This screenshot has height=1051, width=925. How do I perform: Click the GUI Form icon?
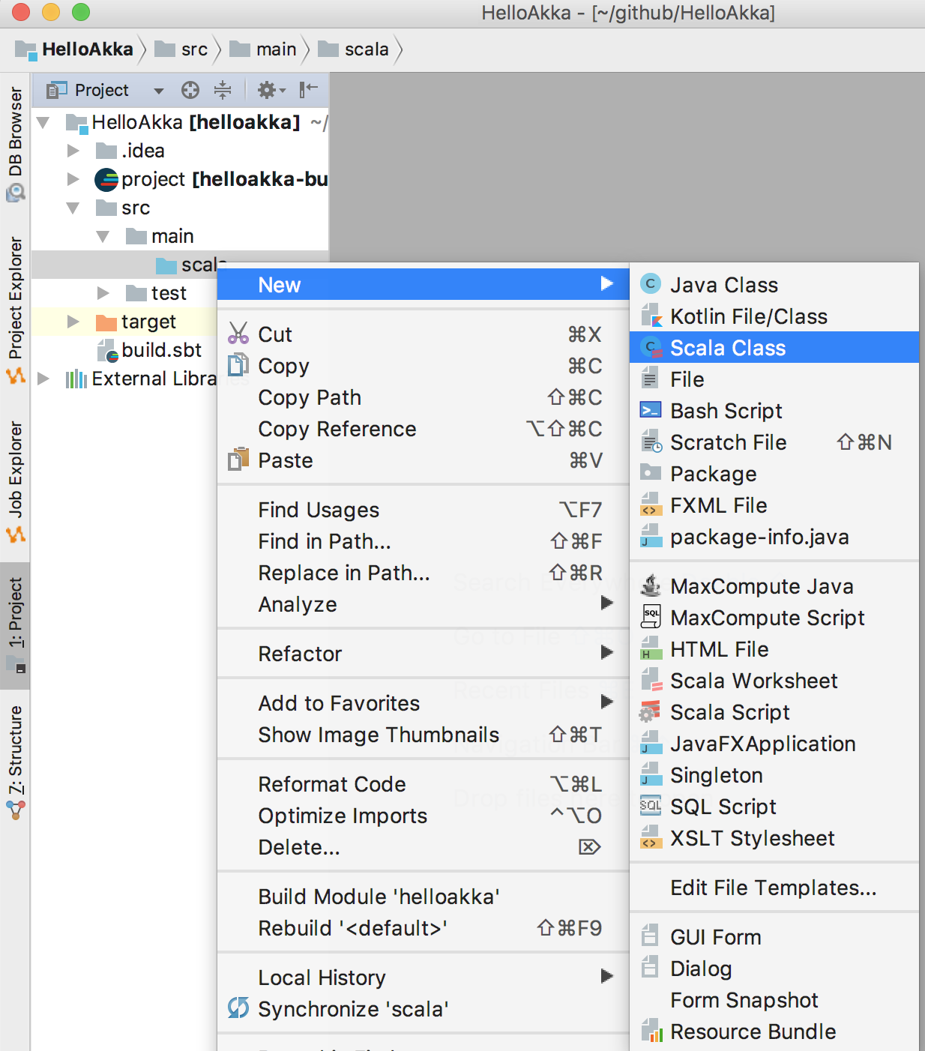(x=651, y=936)
